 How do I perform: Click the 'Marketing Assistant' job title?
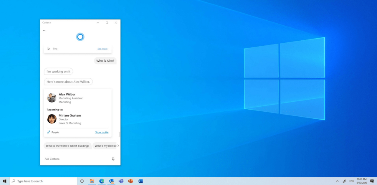(x=71, y=98)
